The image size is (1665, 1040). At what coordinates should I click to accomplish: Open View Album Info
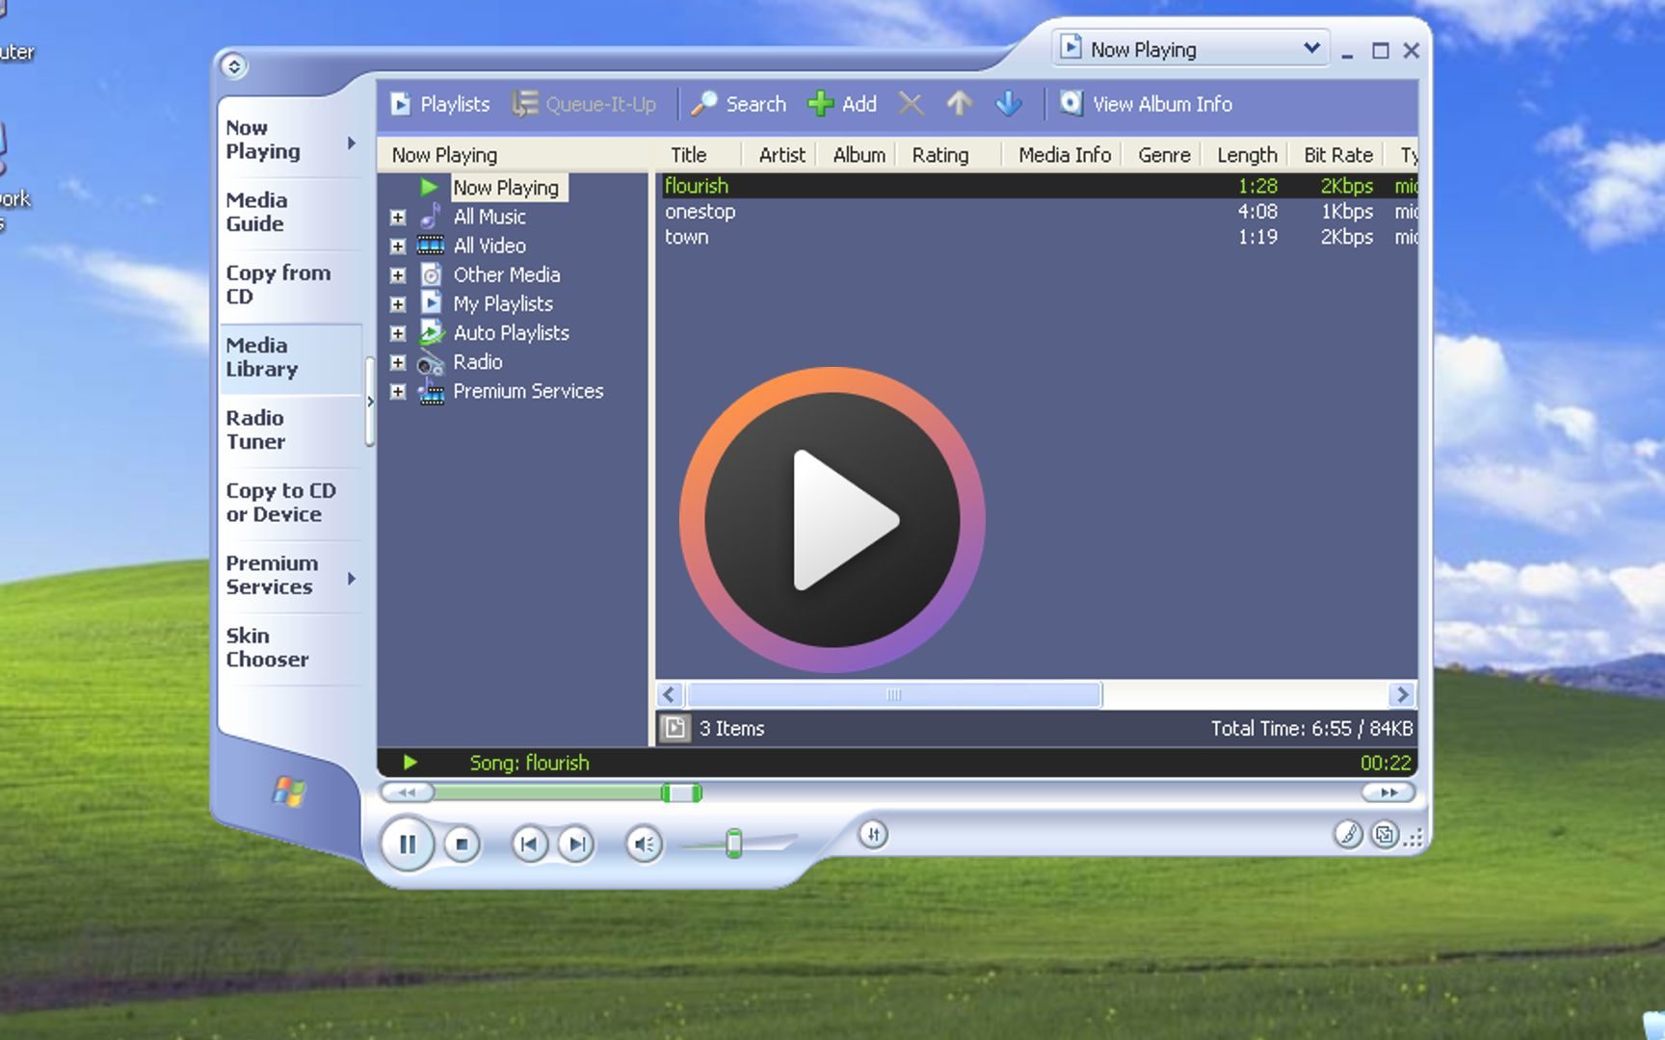coord(1146,104)
